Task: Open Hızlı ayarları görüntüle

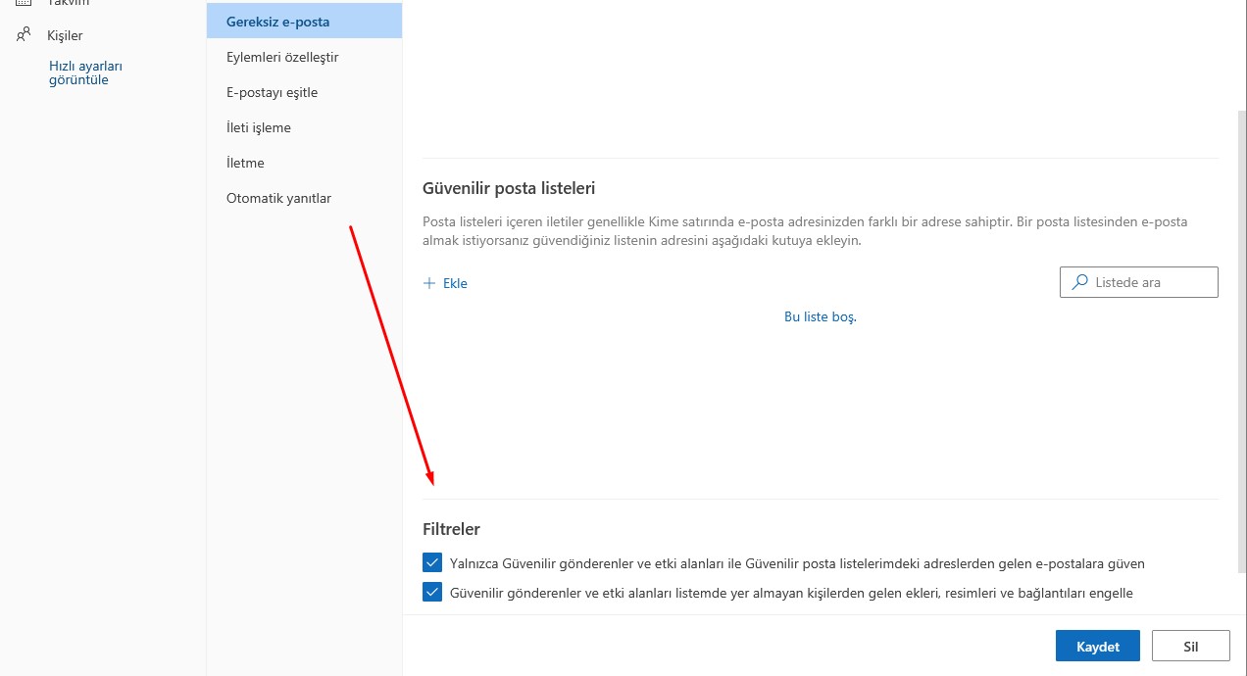Action: click(x=84, y=72)
